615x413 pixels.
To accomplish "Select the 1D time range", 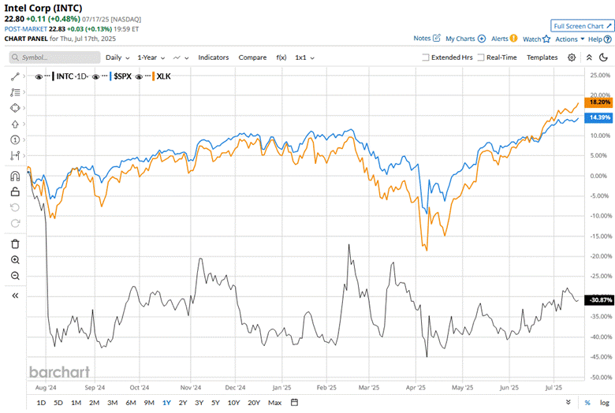I will point(41,403).
